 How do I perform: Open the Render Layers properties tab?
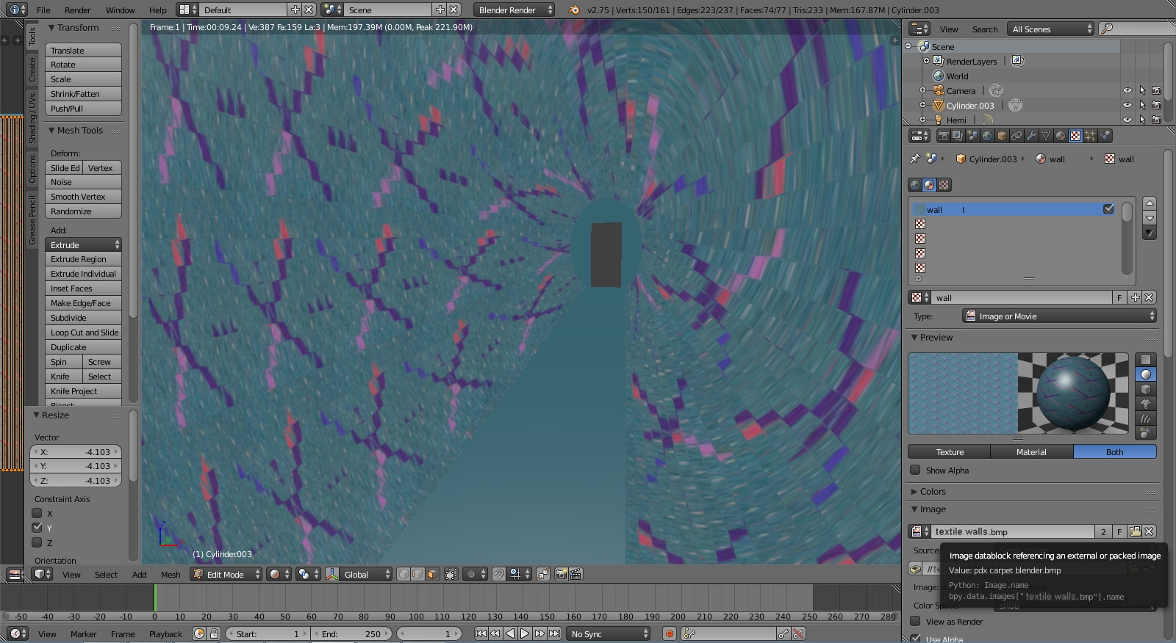[958, 136]
